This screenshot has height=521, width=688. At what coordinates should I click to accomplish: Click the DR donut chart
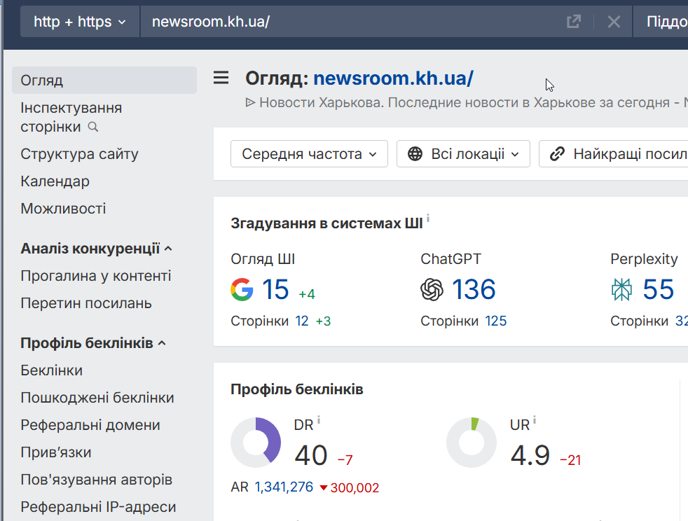256,443
